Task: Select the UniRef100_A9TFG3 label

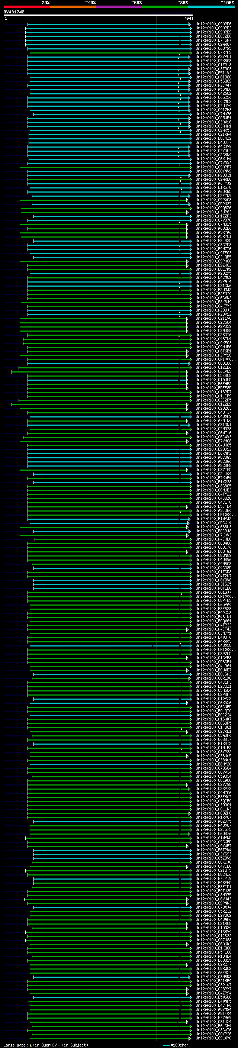Action: coord(213,253)
